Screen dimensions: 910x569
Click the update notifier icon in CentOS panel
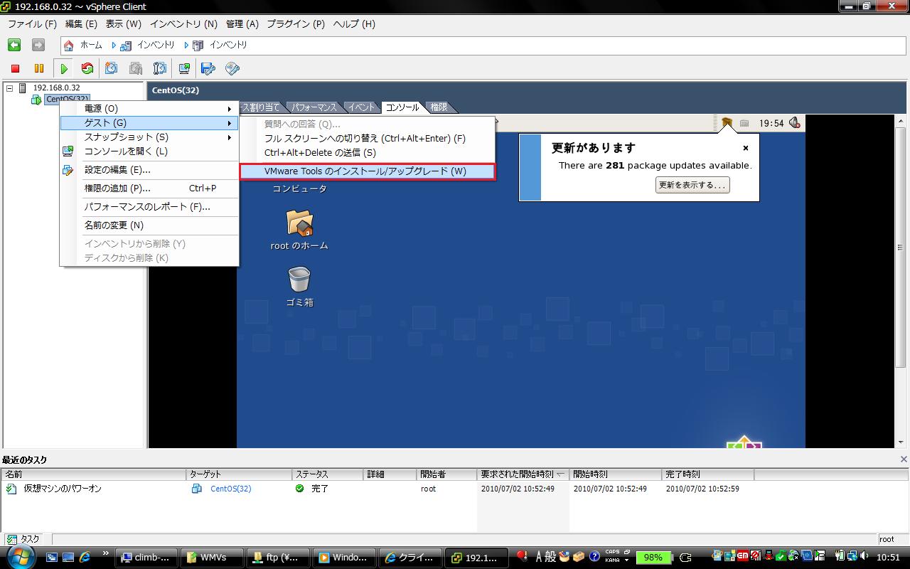(x=726, y=123)
